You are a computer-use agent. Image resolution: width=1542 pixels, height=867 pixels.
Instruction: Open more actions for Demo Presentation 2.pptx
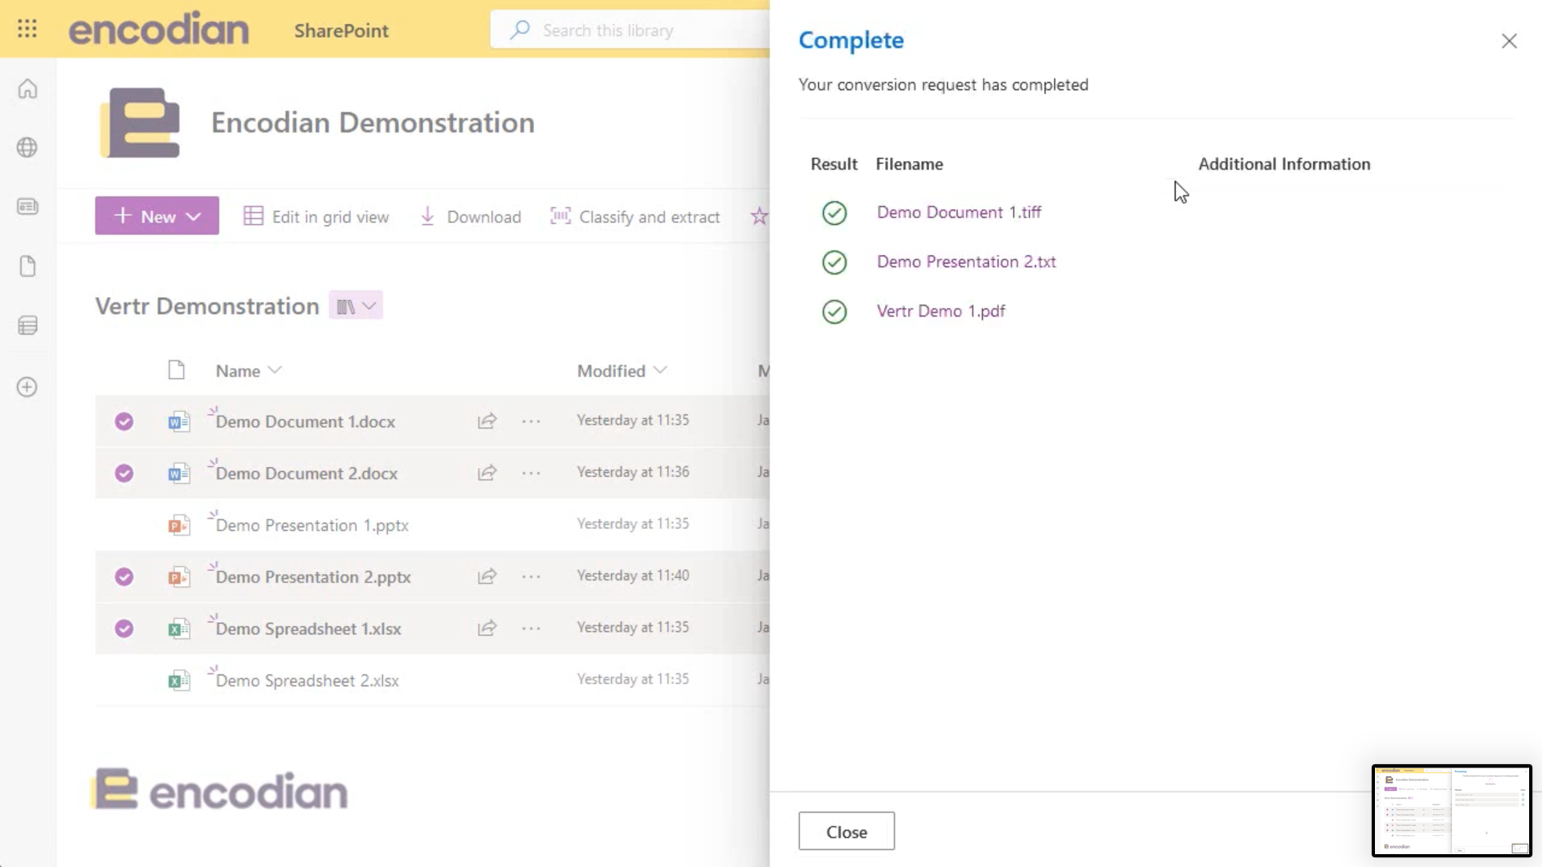pyautogui.click(x=531, y=576)
